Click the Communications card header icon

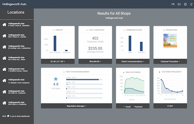tap(124, 30)
